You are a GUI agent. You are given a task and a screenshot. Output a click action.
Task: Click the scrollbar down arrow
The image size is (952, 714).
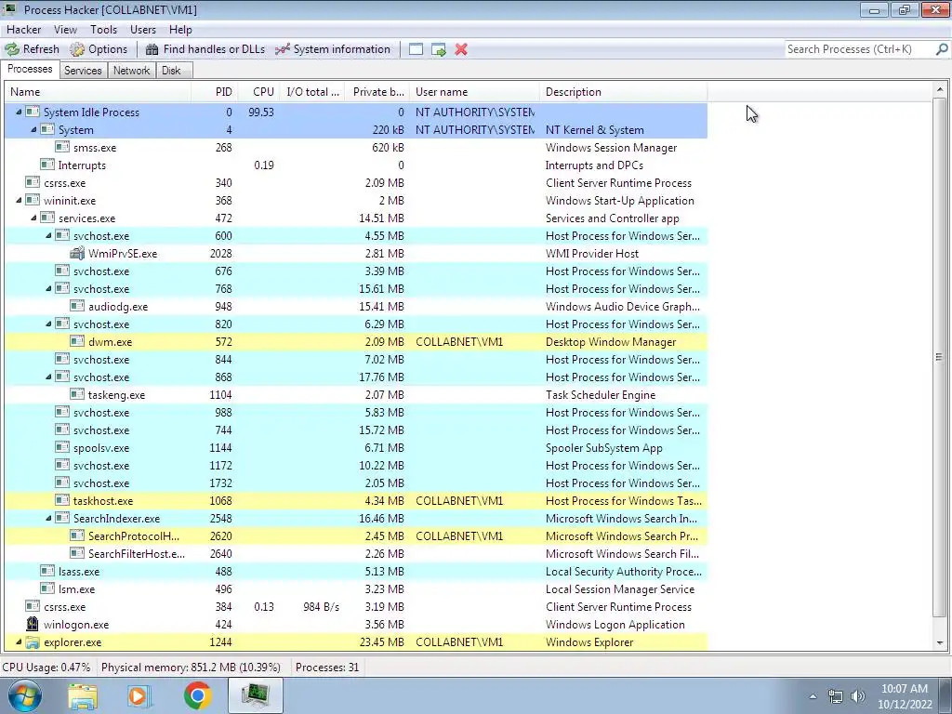tap(940, 642)
